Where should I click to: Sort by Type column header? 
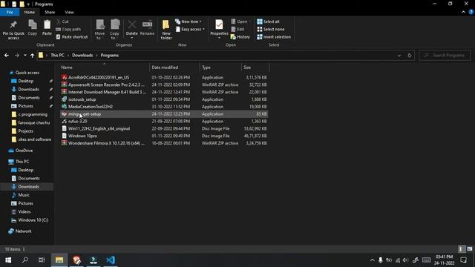tap(220, 67)
